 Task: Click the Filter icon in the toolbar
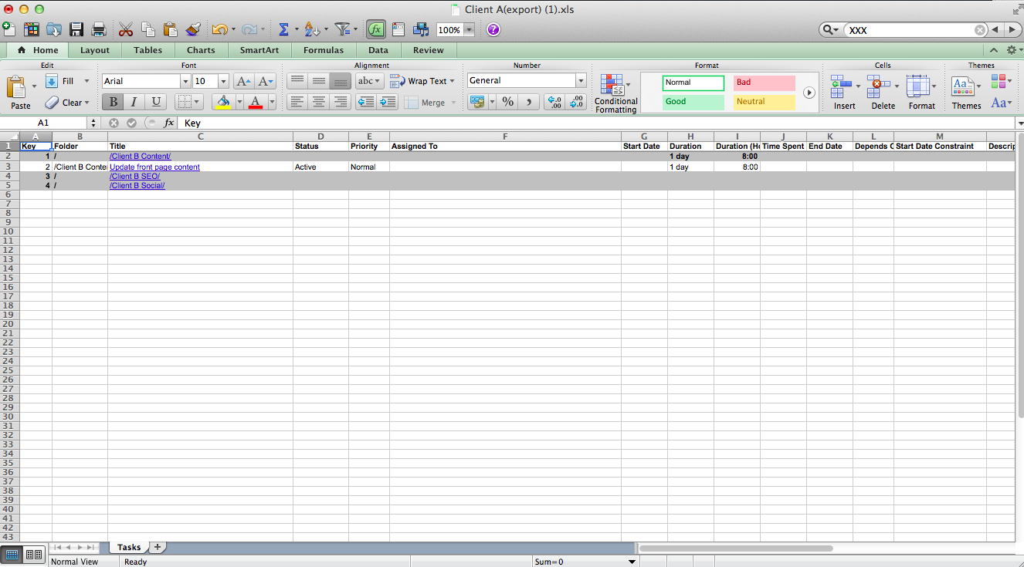pyautogui.click(x=342, y=29)
